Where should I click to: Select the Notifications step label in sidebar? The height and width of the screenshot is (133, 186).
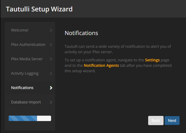tap(22, 88)
